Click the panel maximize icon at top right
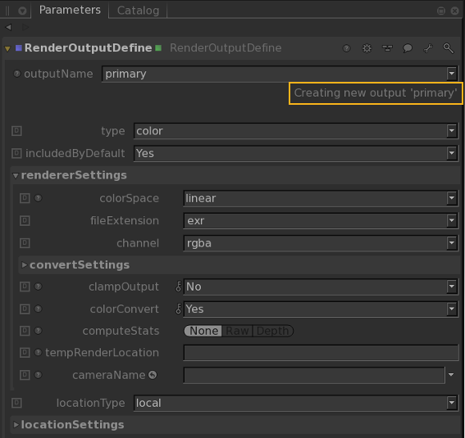Screen dimensions: 465x438 click(x=441, y=11)
